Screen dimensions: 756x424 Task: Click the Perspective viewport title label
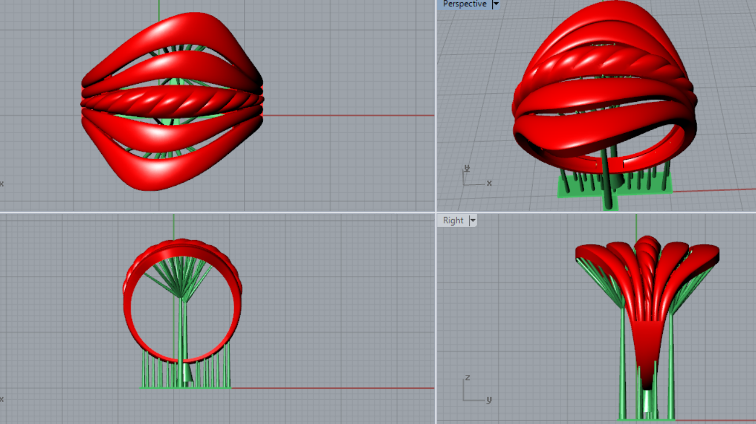click(464, 4)
